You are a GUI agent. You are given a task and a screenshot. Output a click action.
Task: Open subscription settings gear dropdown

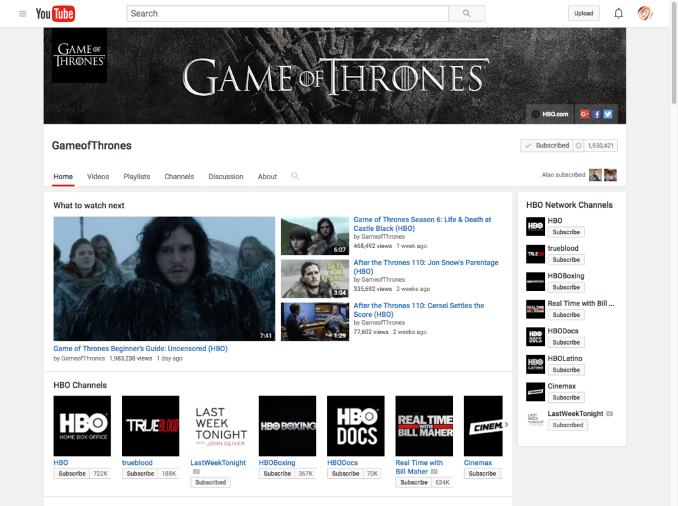click(x=579, y=146)
